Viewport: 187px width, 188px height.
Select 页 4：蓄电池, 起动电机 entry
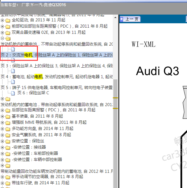coord(57,77)
